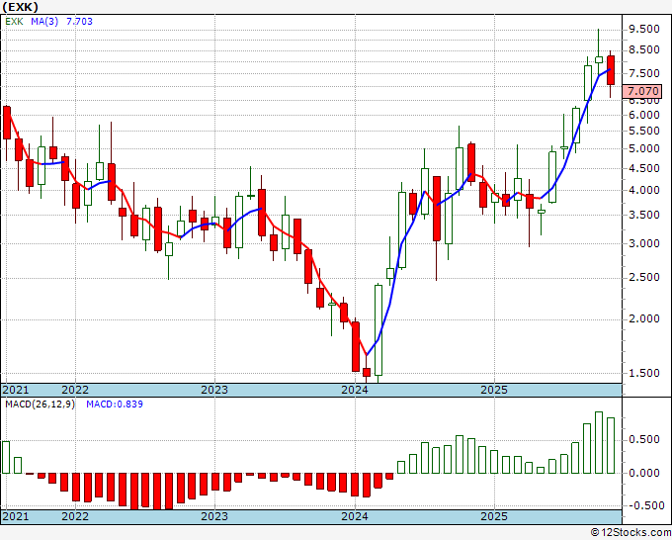Click the last red candlestick near 7.070

coord(611,70)
